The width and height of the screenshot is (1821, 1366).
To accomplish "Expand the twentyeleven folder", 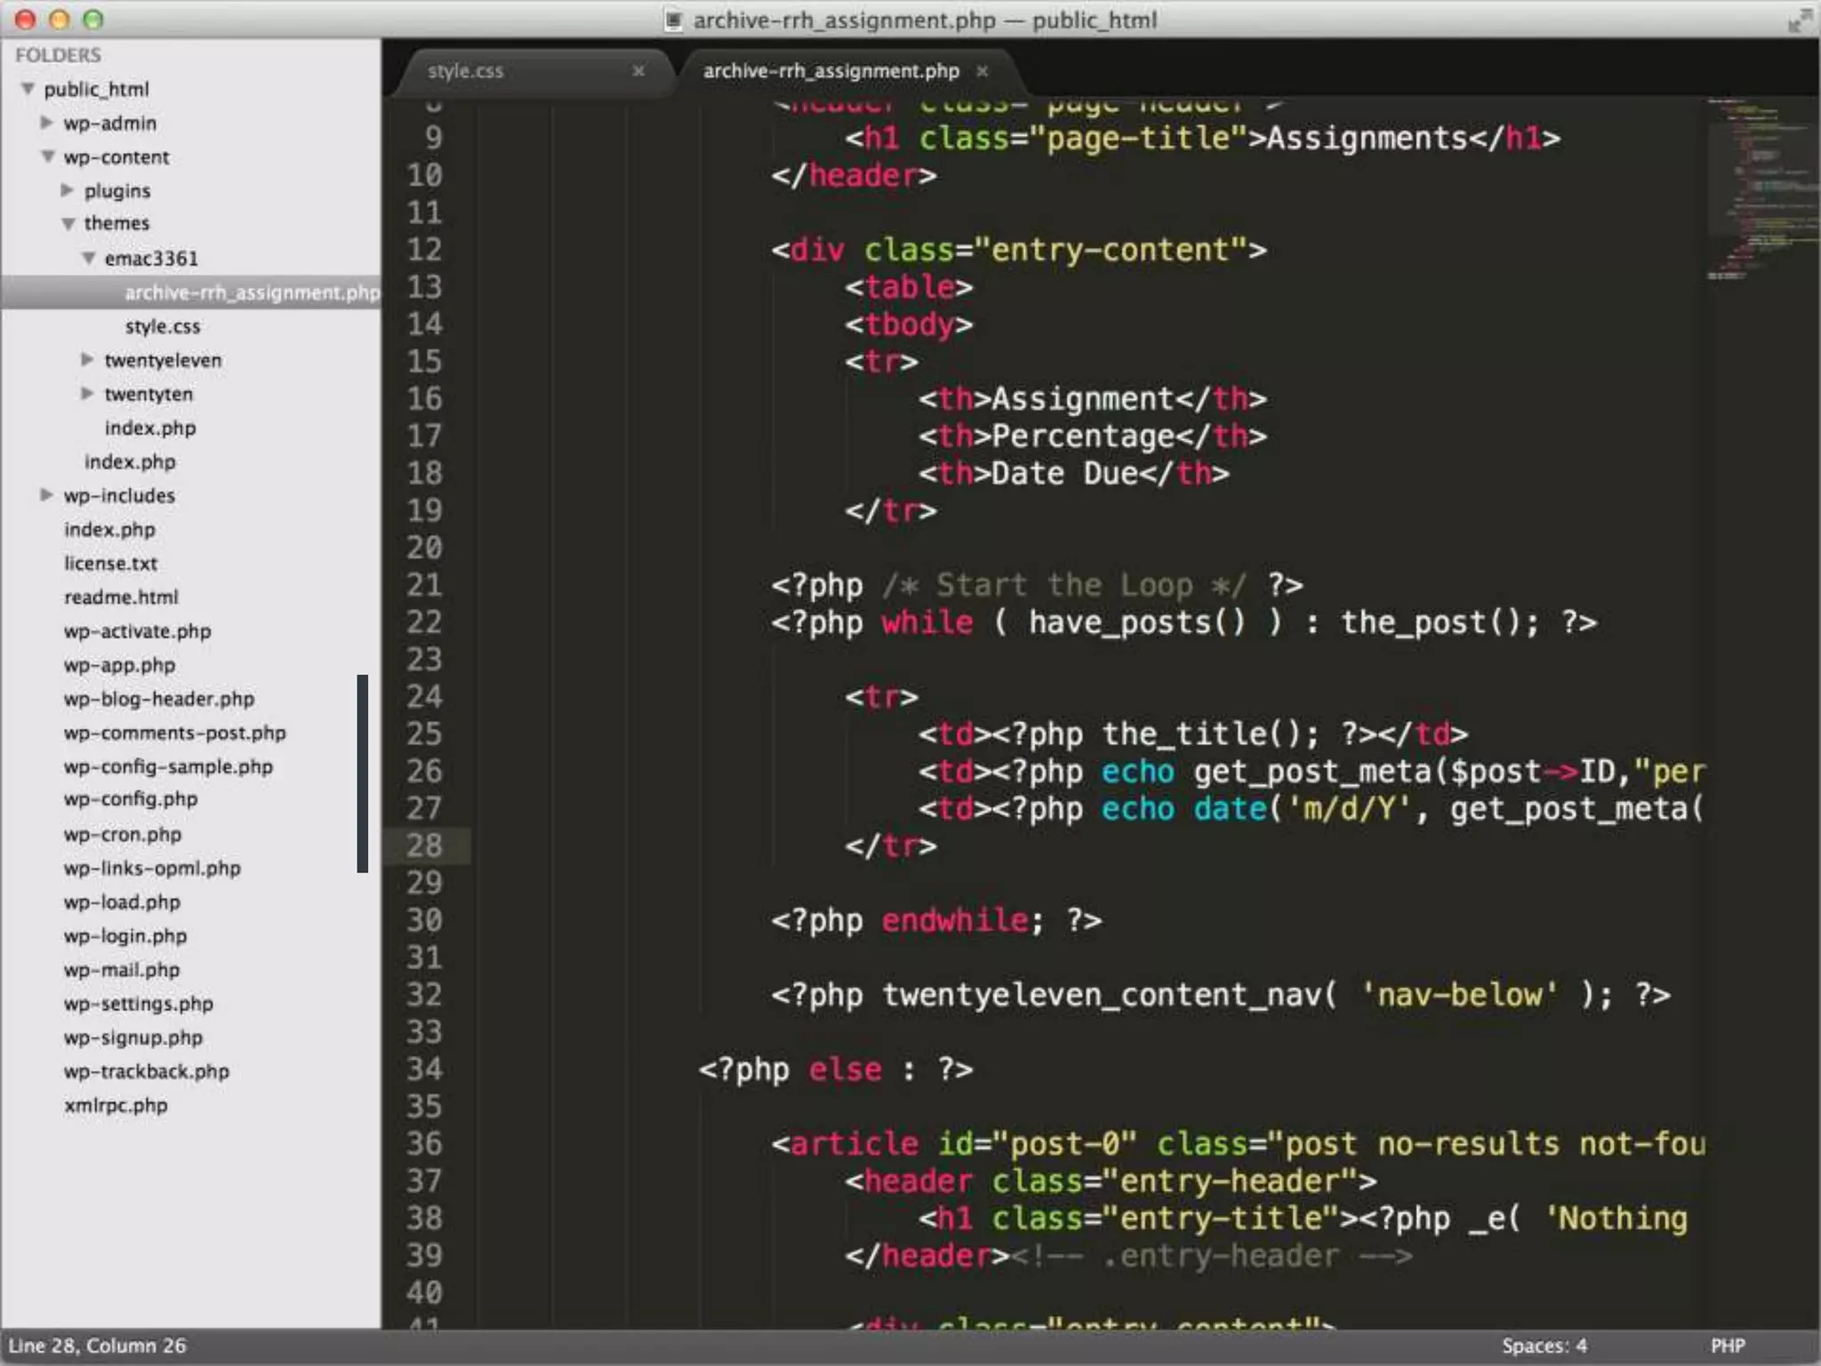I will (x=87, y=359).
